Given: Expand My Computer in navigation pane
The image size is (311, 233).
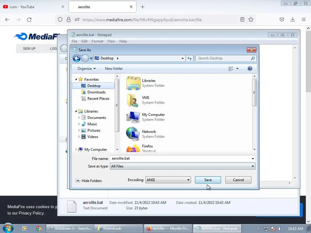Looking at the screenshot, I should coord(76,149).
